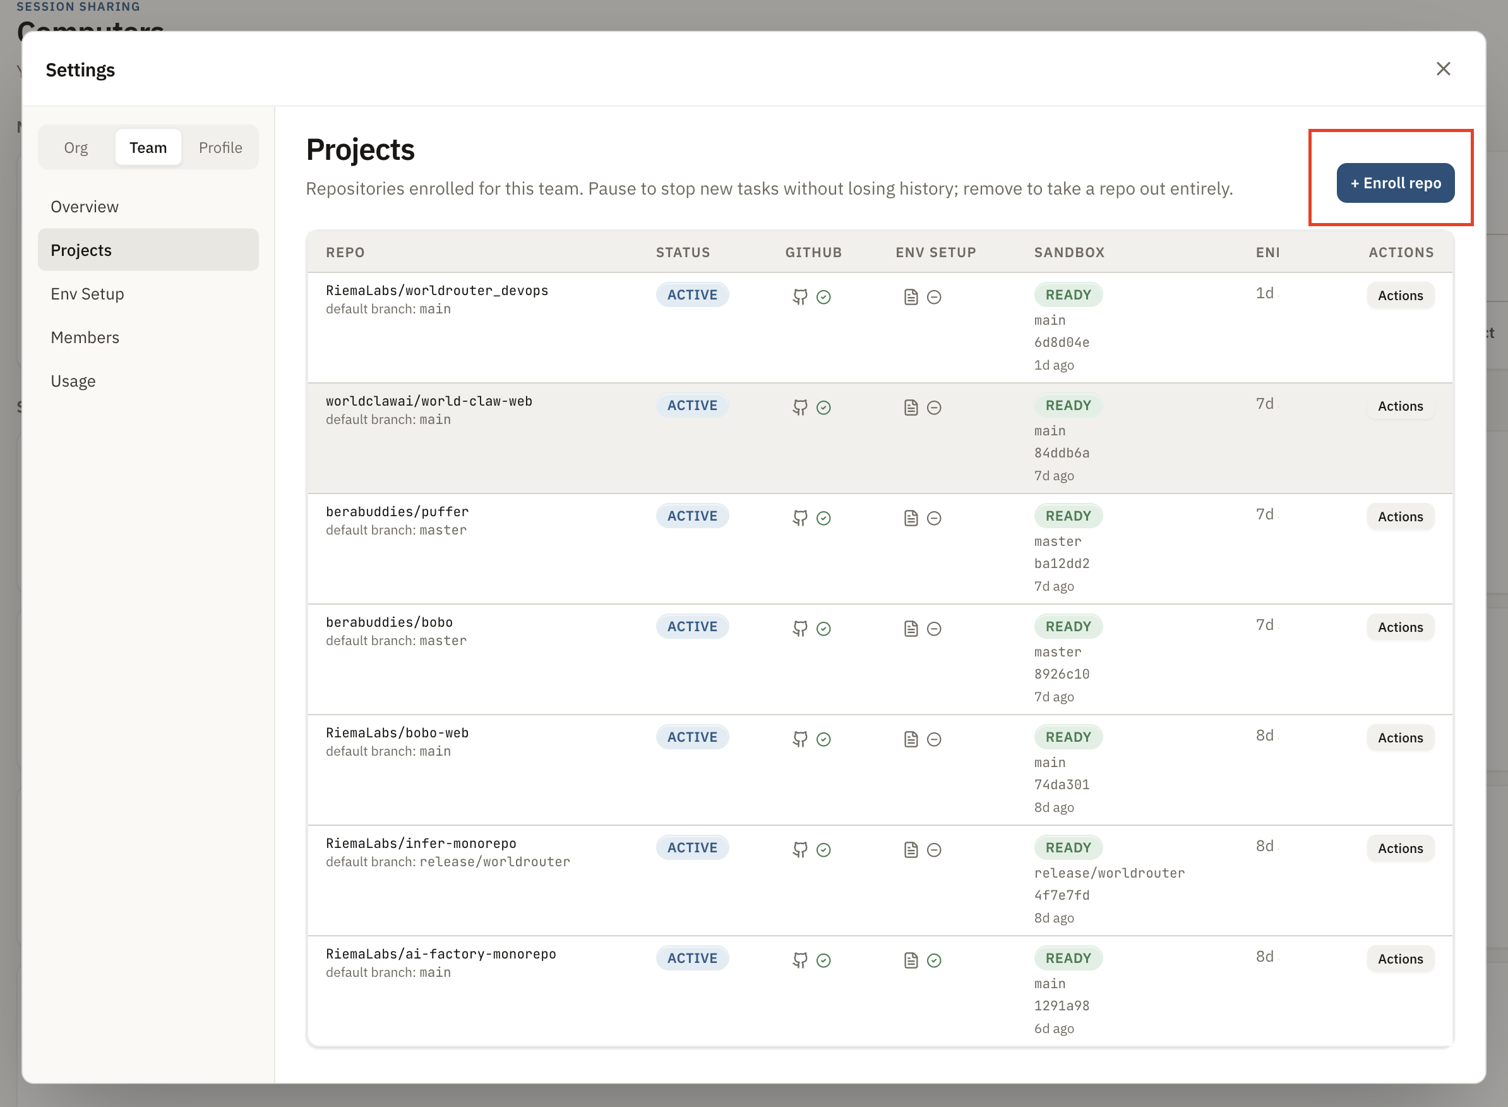Image resolution: width=1508 pixels, height=1107 pixels.
Task: Click the GitHub check status icon for worldrouter_devops
Action: [x=823, y=297]
